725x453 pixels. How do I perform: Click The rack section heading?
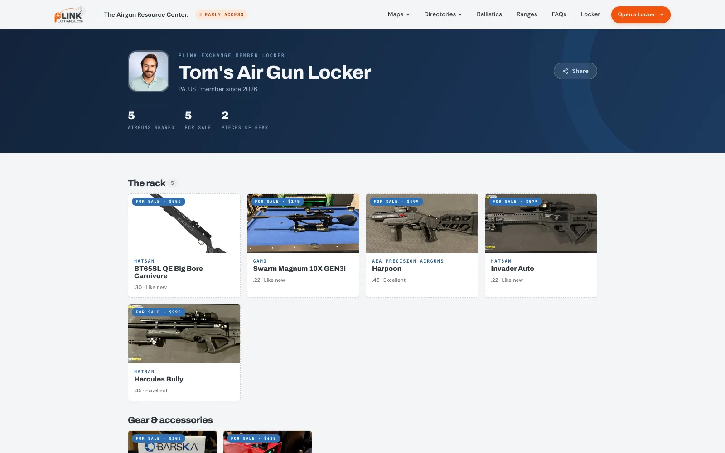[x=147, y=183]
